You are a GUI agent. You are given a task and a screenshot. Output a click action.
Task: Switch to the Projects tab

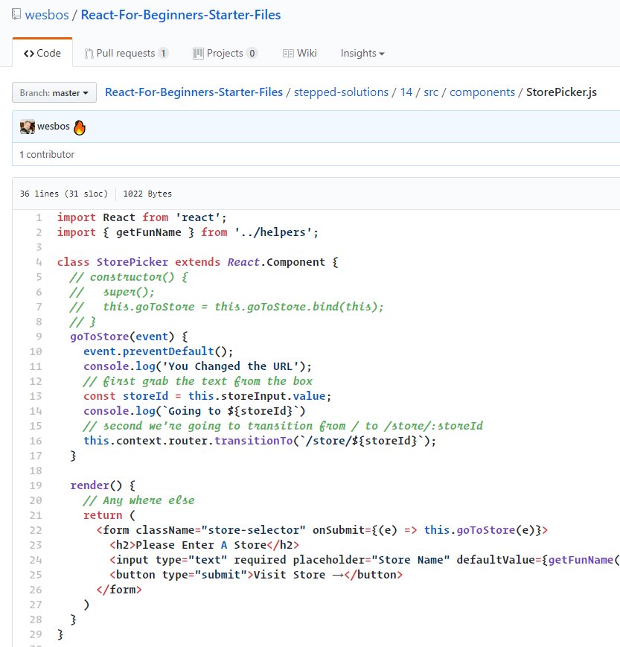tap(225, 53)
